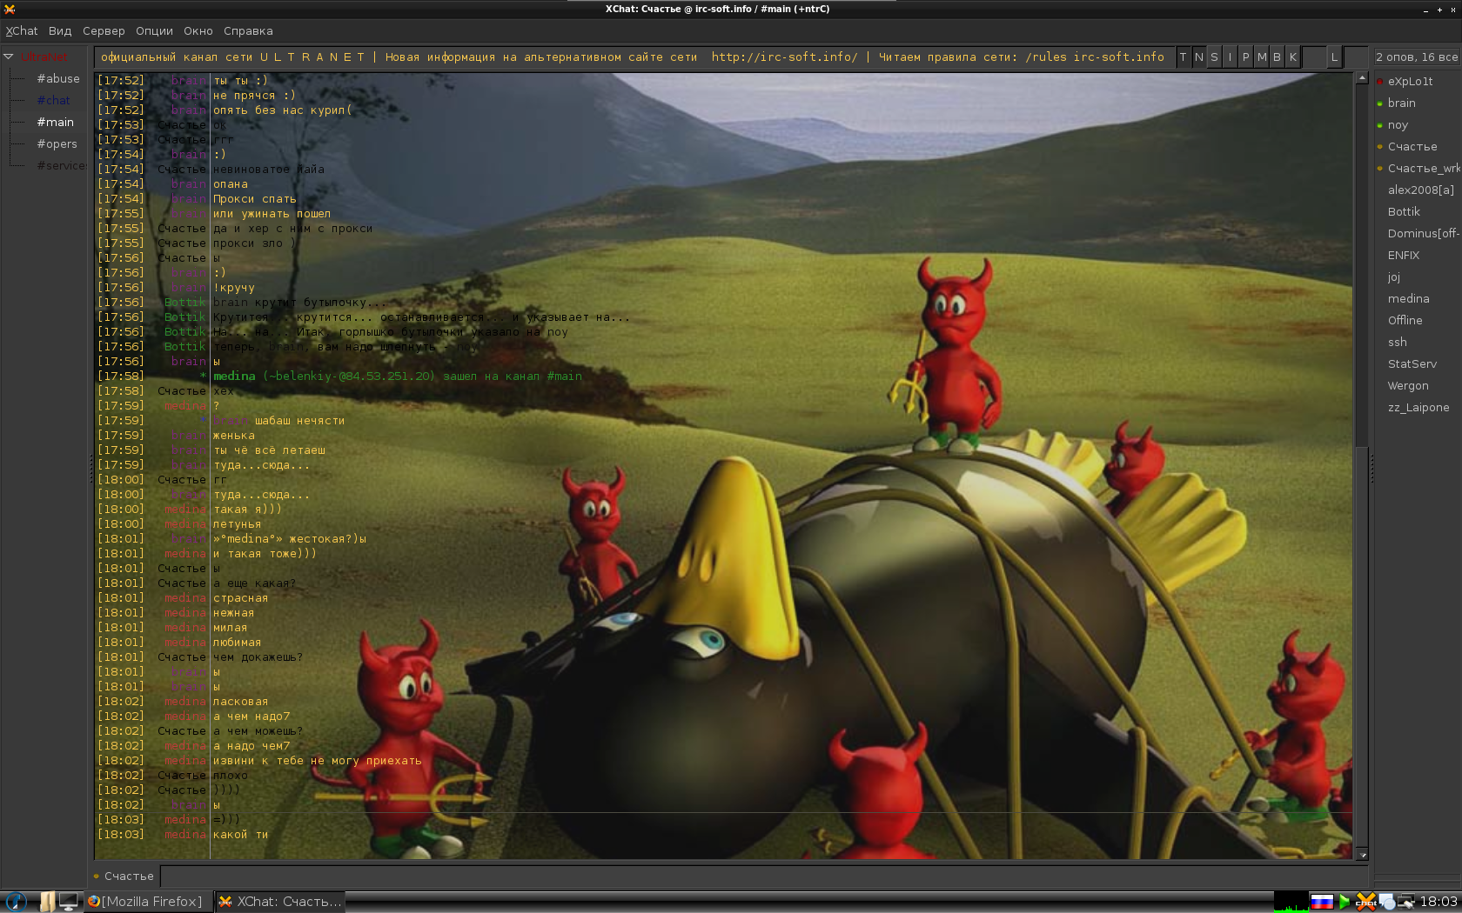Select the #abuse channel in the tree
The width and height of the screenshot is (1462, 913).
(58, 78)
